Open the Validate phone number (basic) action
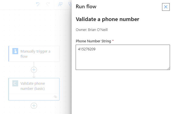Viewport: 172px width, 114px height. [35, 86]
